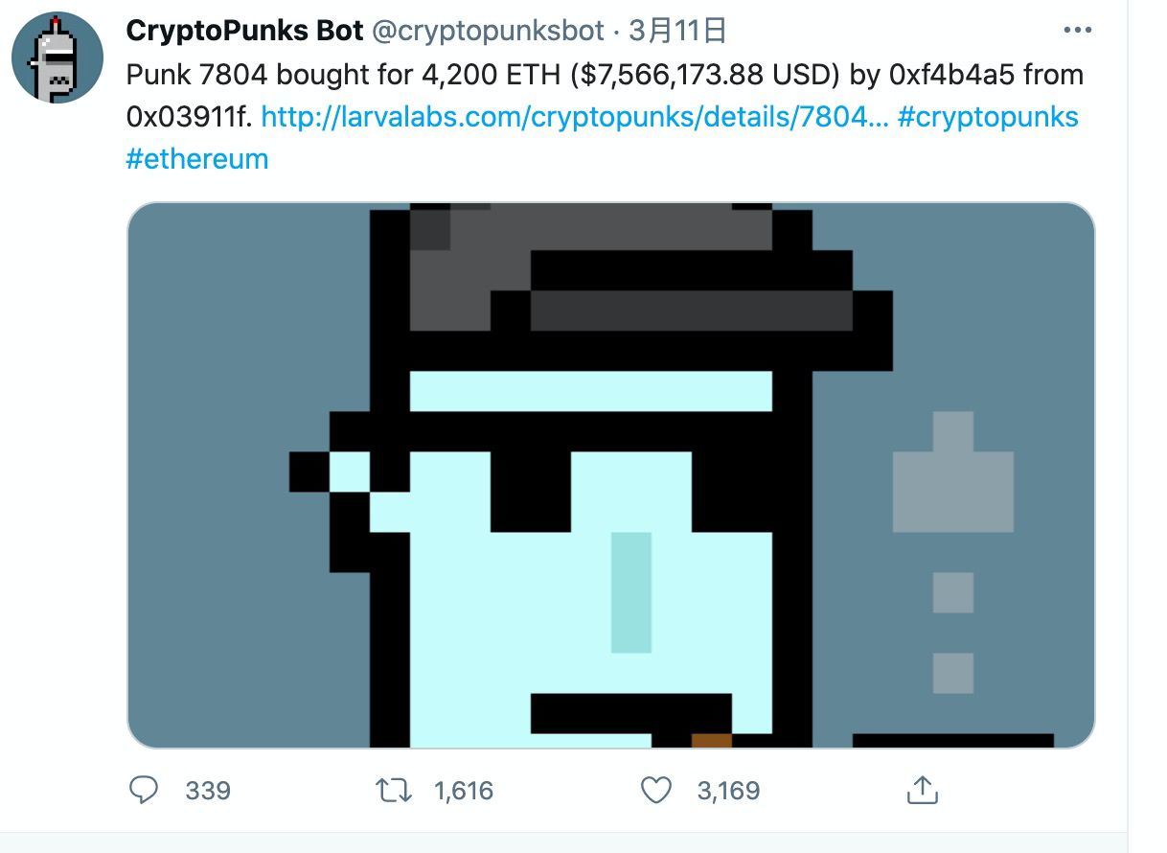Retweet using the retweet arrows icon
Image resolution: width=1167 pixels, height=853 pixels.
[394, 790]
